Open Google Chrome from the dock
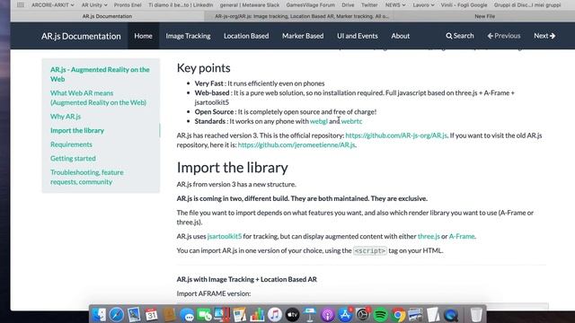The width and height of the screenshot is (575, 323). [398, 315]
